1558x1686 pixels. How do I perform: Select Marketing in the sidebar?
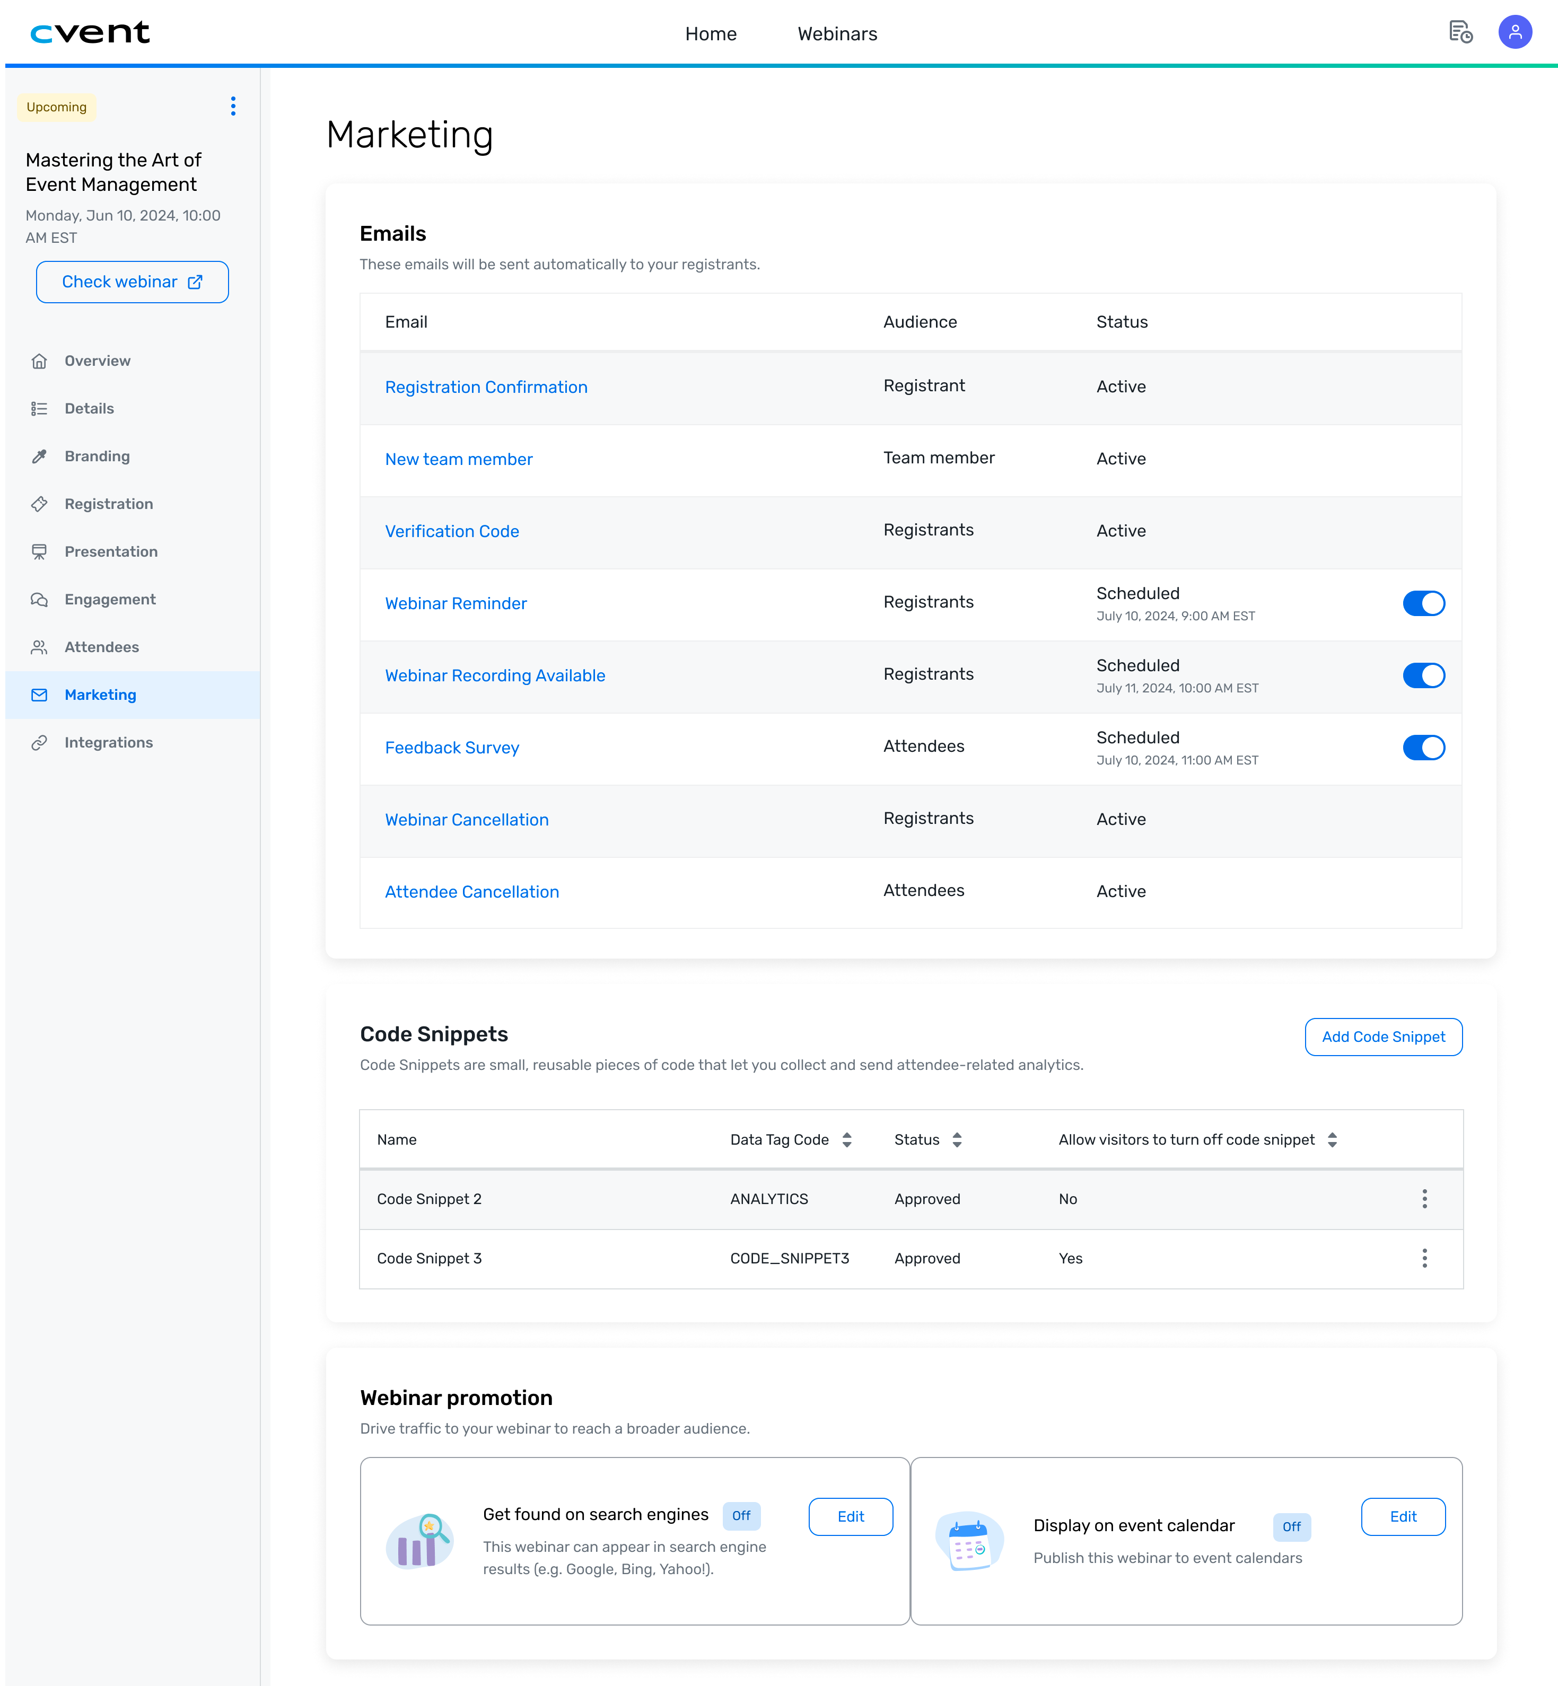(133, 695)
